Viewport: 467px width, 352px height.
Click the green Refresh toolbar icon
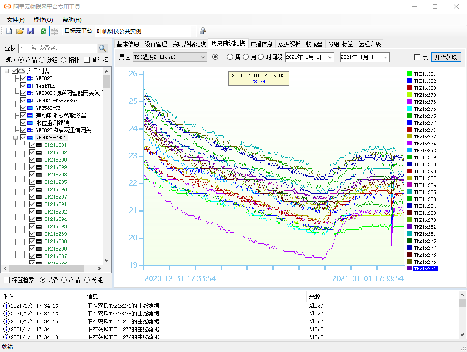tap(44, 31)
